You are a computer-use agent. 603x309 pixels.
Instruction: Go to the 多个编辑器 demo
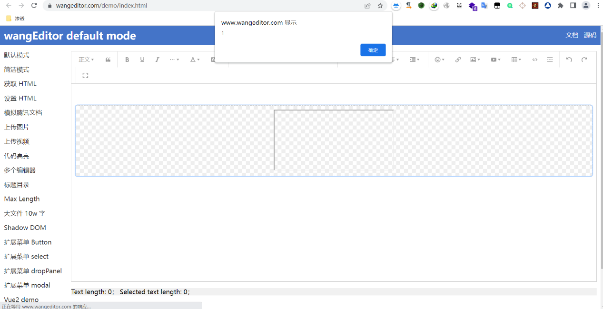click(20, 170)
